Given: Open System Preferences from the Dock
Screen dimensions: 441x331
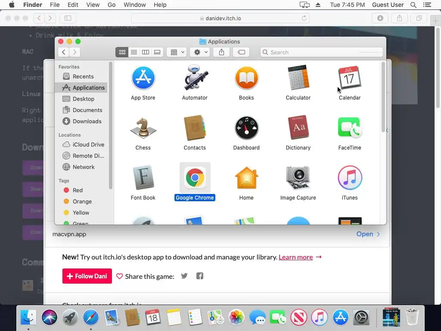Looking at the screenshot, I should [x=361, y=318].
